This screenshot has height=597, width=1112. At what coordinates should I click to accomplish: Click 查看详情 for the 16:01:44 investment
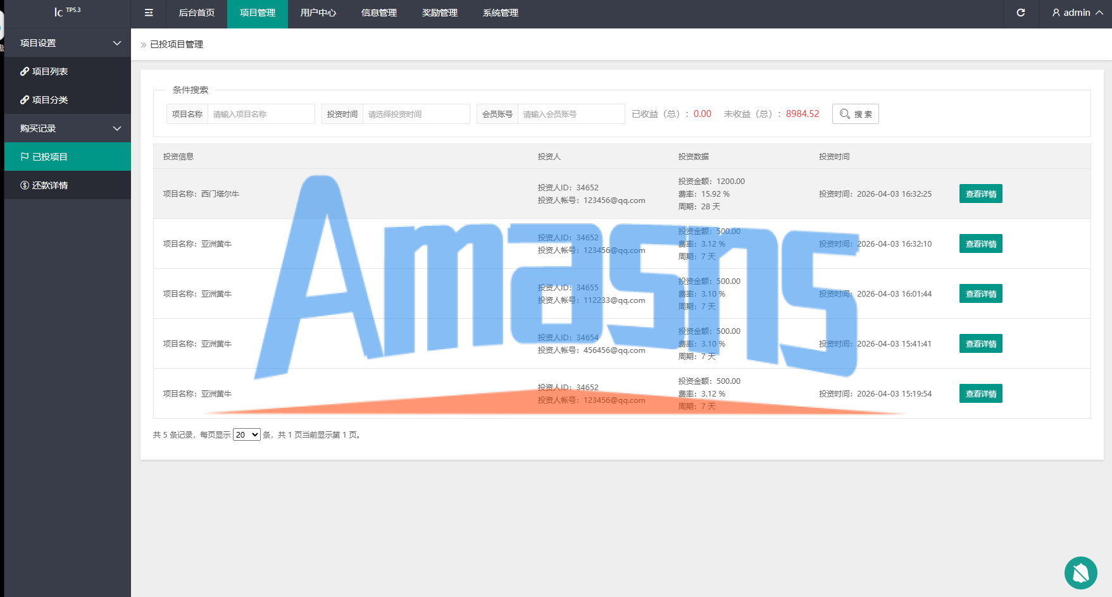981,293
